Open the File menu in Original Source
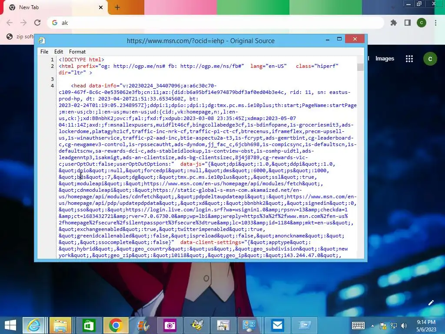445x334 pixels. (x=44, y=52)
